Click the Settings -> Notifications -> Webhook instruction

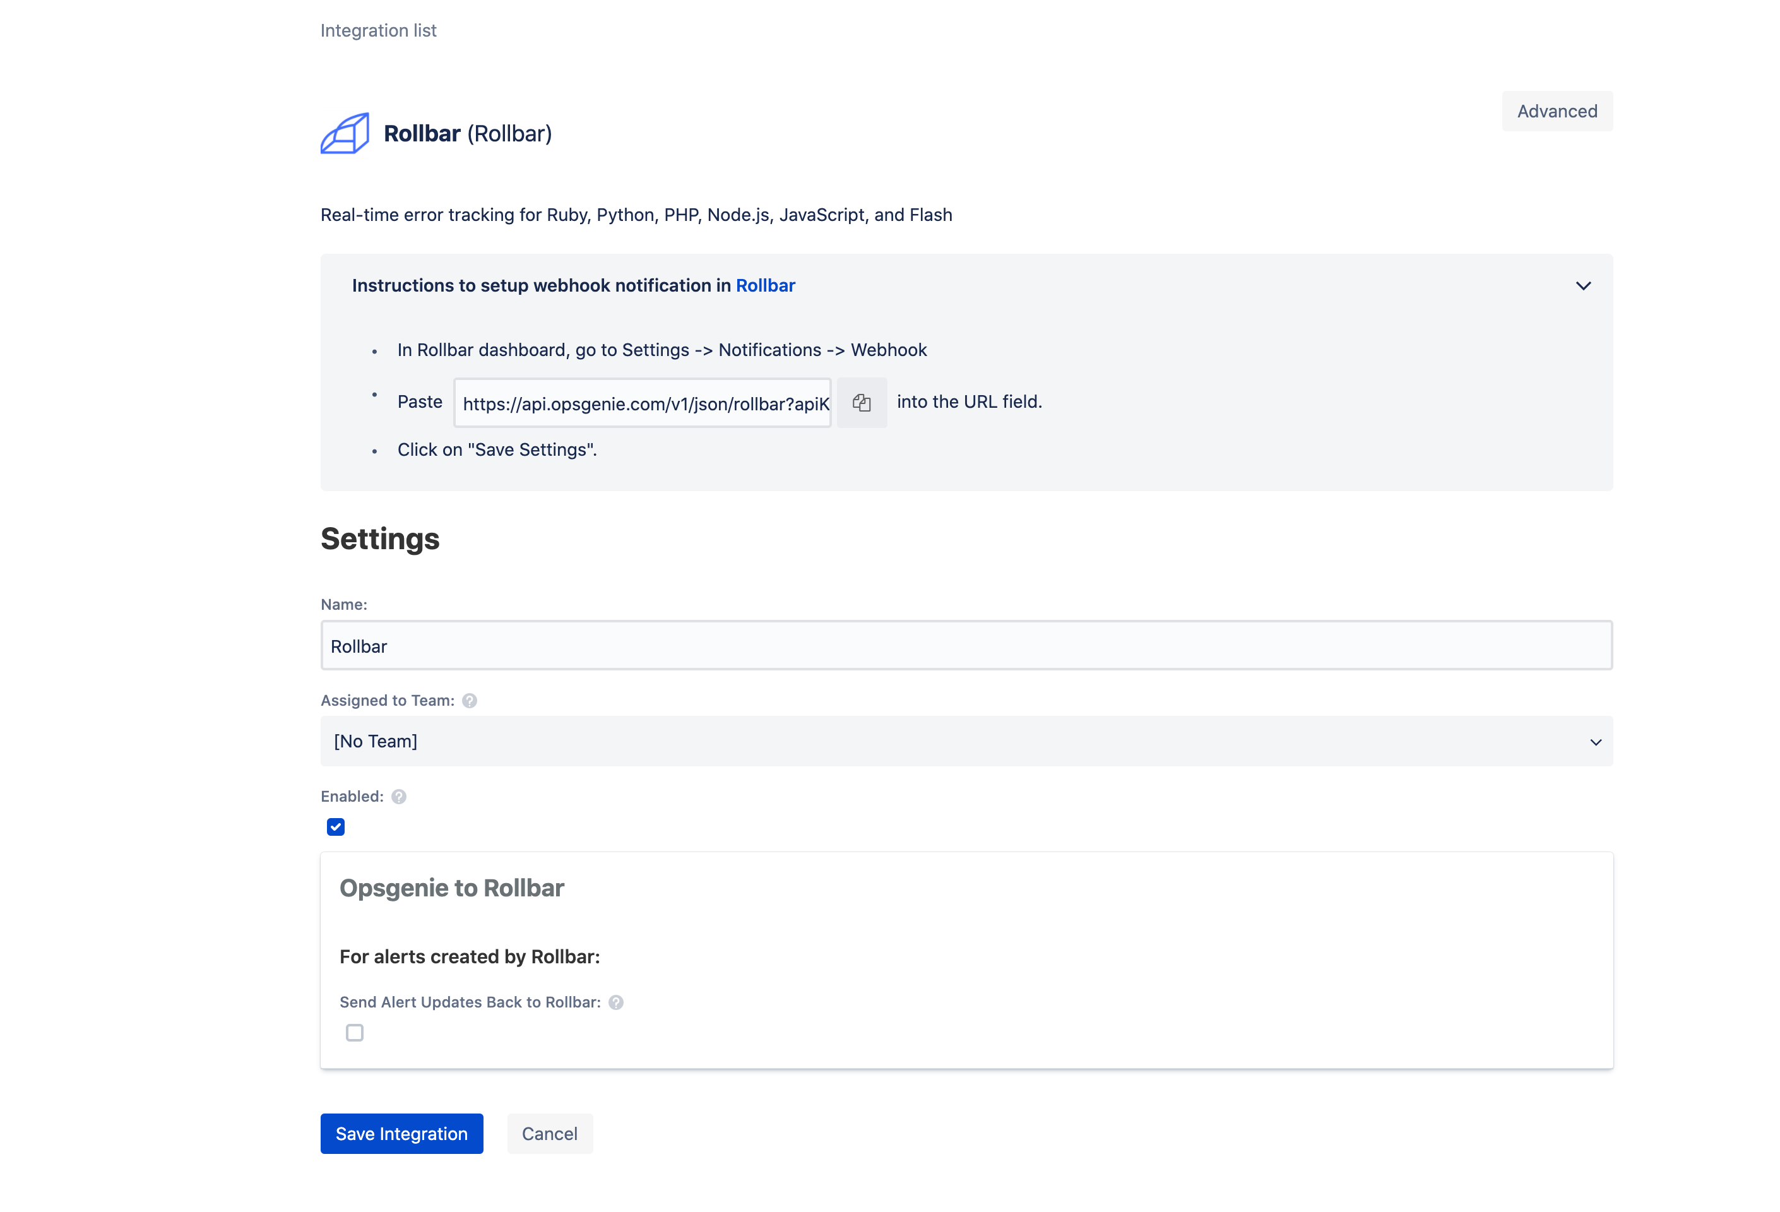(x=663, y=350)
